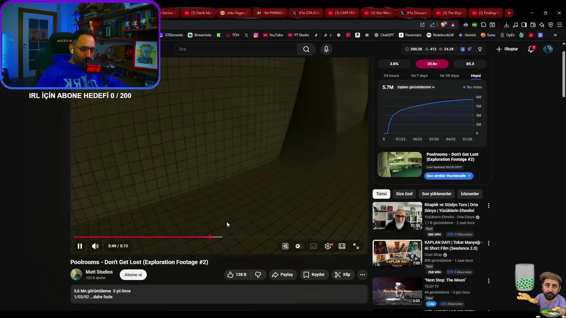
Task: Pause the video with the player button
Action: coord(80,246)
